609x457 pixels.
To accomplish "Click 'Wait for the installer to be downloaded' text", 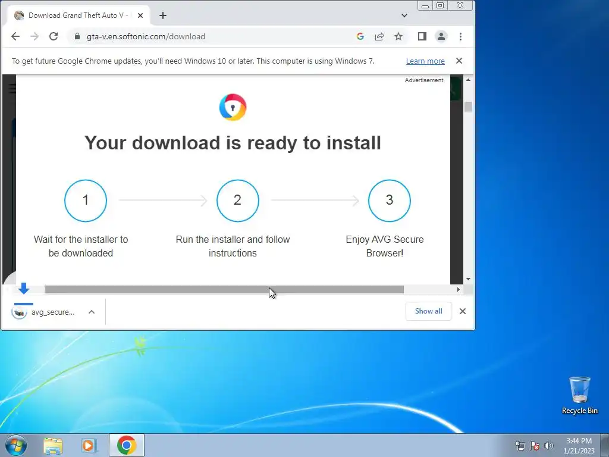I will click(x=81, y=246).
